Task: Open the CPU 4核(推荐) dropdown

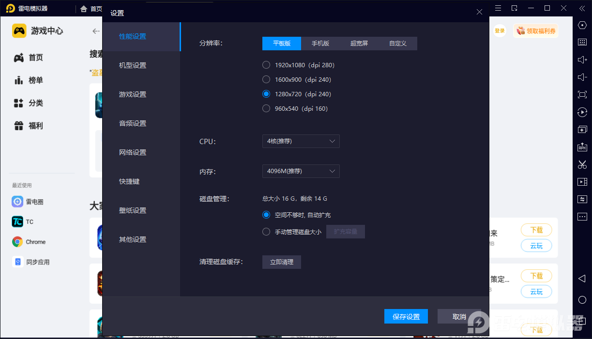Action: click(x=301, y=141)
